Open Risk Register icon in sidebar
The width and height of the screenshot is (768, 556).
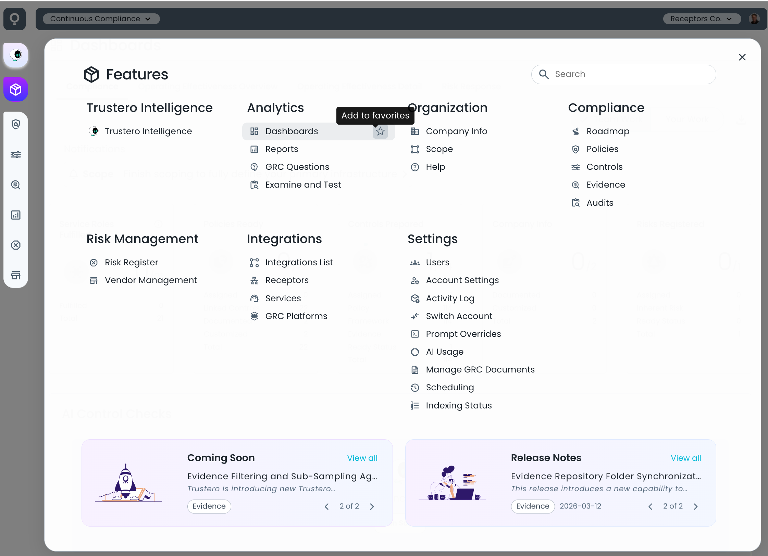[16, 245]
